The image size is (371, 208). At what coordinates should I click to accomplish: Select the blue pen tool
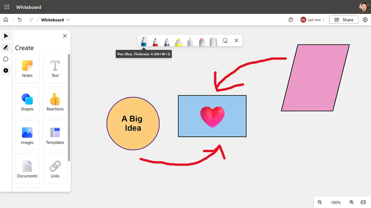(143, 41)
